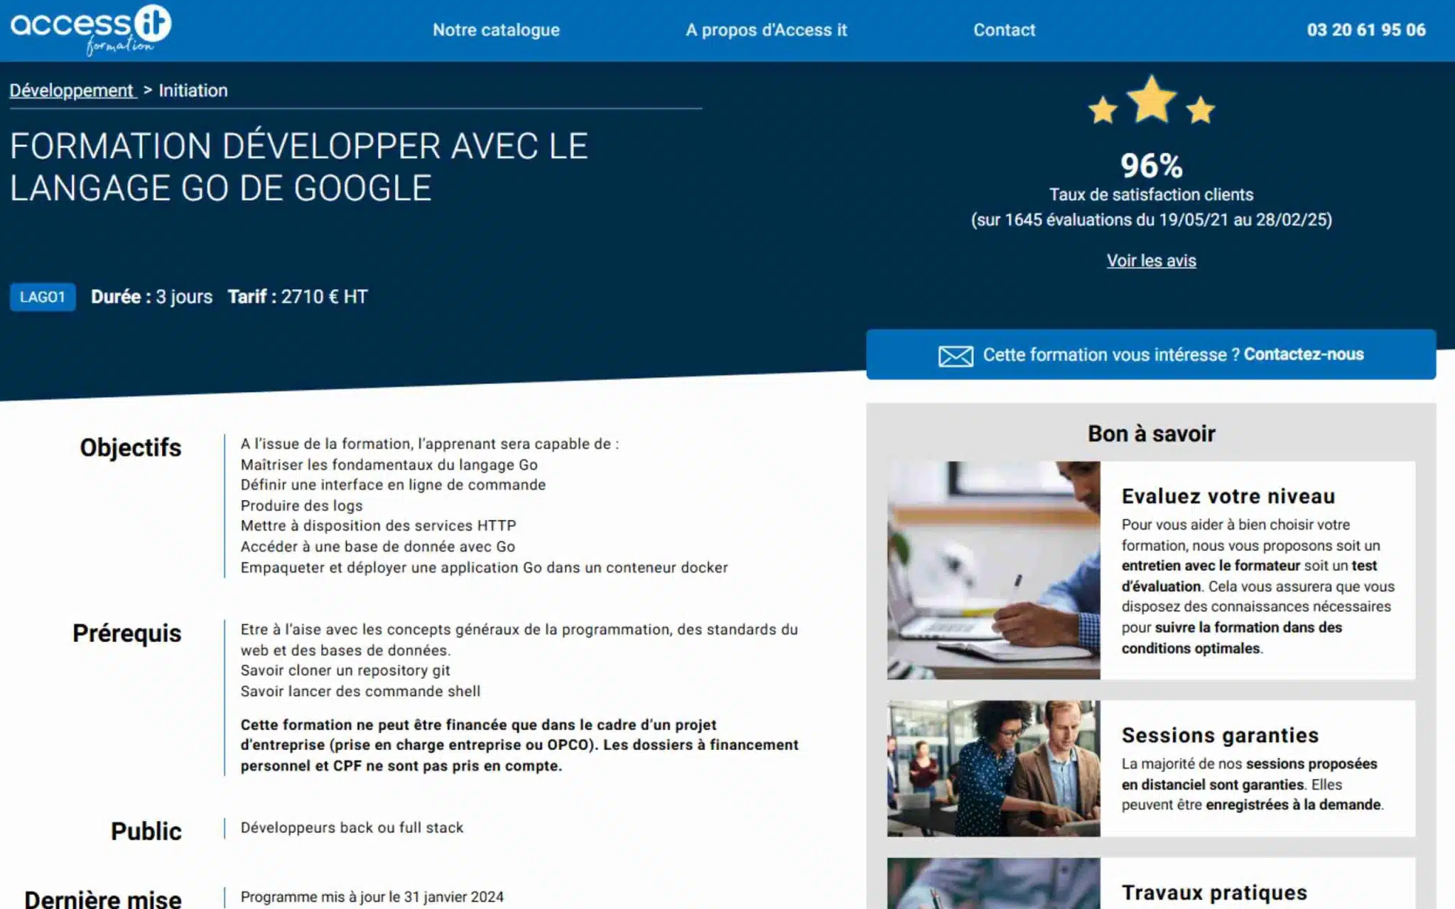This screenshot has height=909, width=1455.
Task: Open A propos d'Access it menu
Action: [766, 30]
